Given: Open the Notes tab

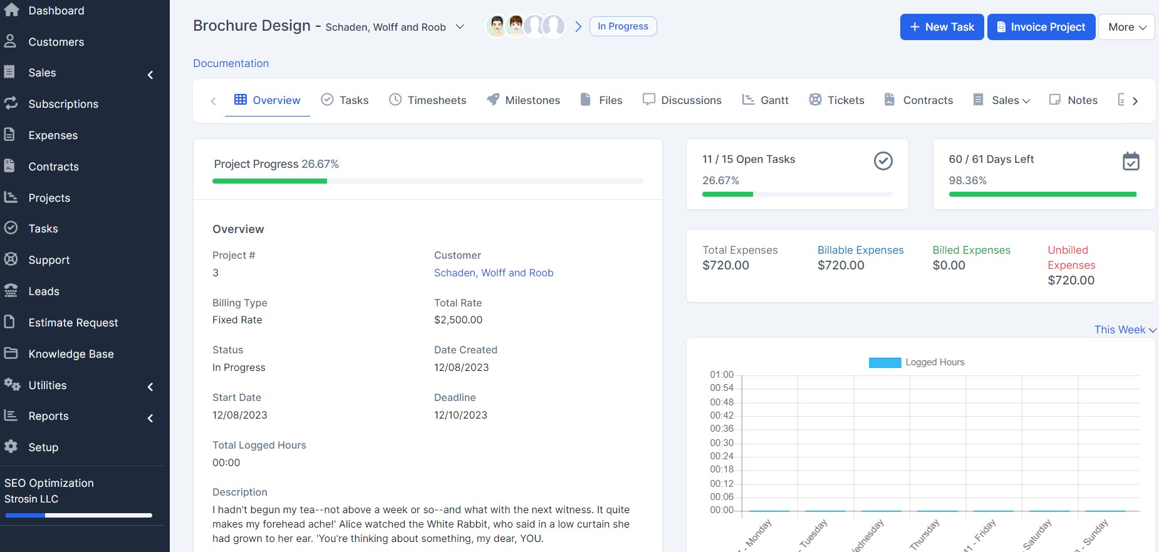Looking at the screenshot, I should 1074,100.
